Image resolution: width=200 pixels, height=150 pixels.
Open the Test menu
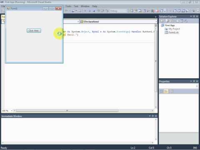tap(76, 6)
